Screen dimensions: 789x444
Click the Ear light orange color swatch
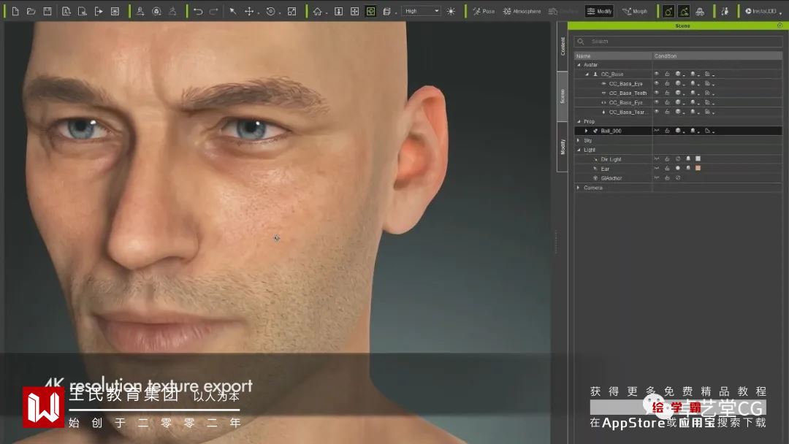click(x=698, y=168)
